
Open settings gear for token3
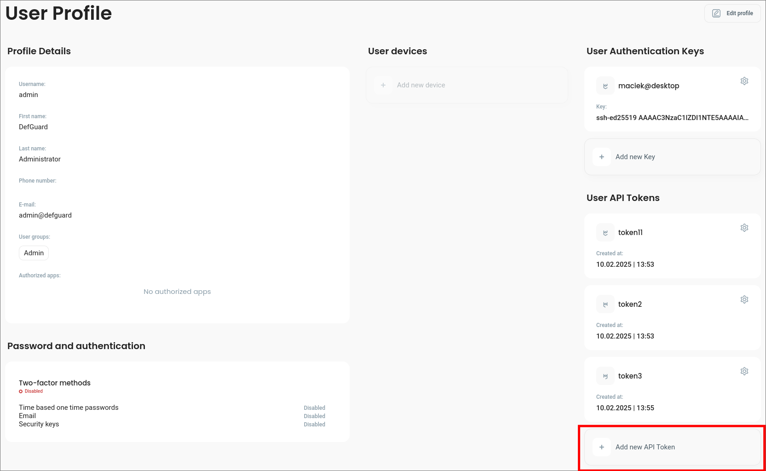click(744, 371)
